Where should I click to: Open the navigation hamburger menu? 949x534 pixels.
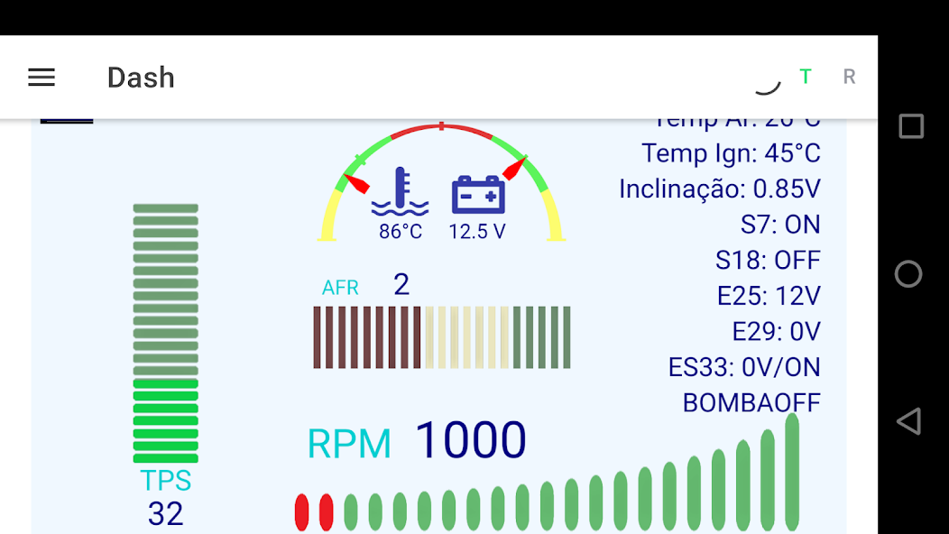pos(41,77)
